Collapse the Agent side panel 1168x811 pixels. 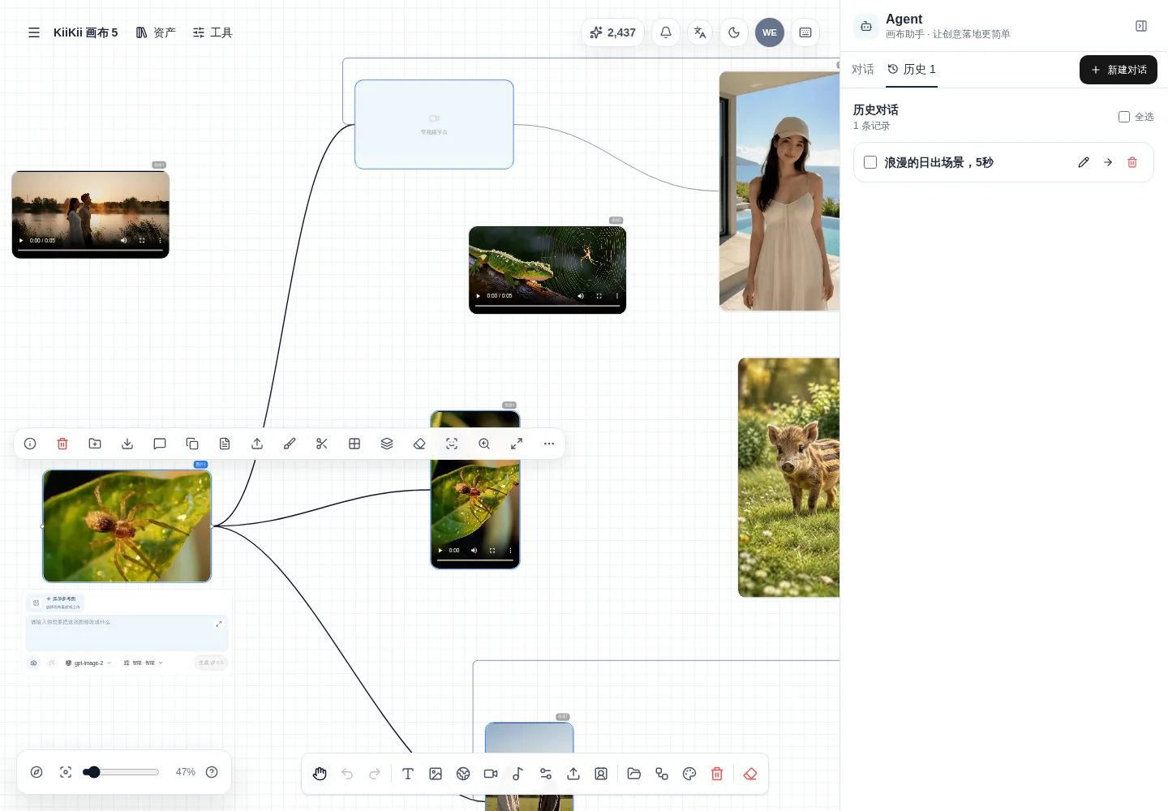pos(1141,26)
